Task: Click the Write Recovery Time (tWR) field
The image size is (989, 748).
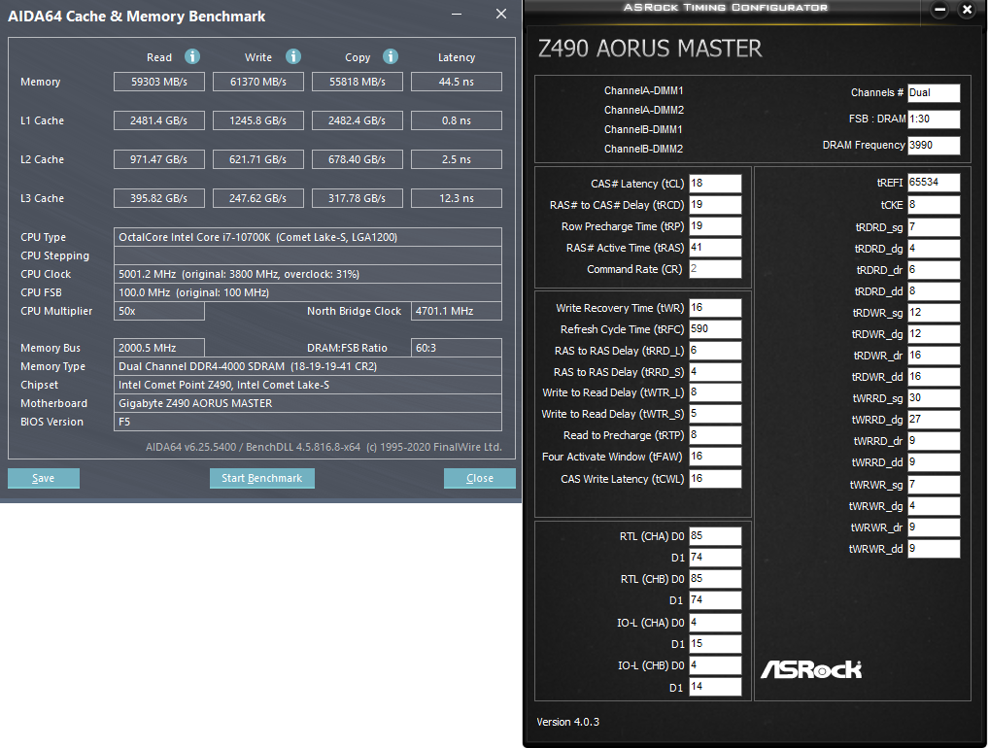Action: pyautogui.click(x=715, y=308)
